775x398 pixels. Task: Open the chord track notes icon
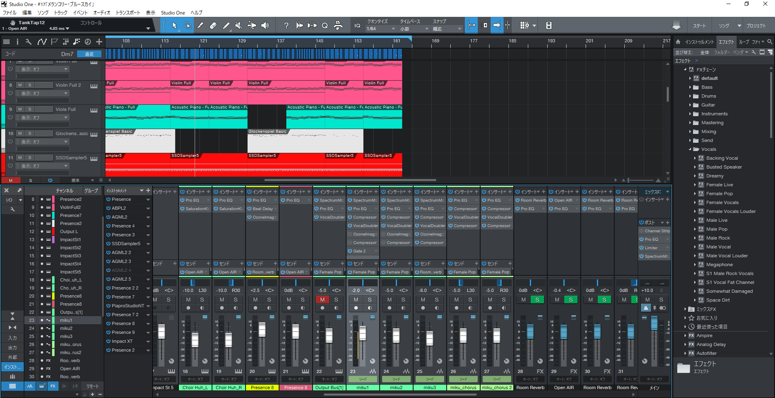[x=77, y=42]
